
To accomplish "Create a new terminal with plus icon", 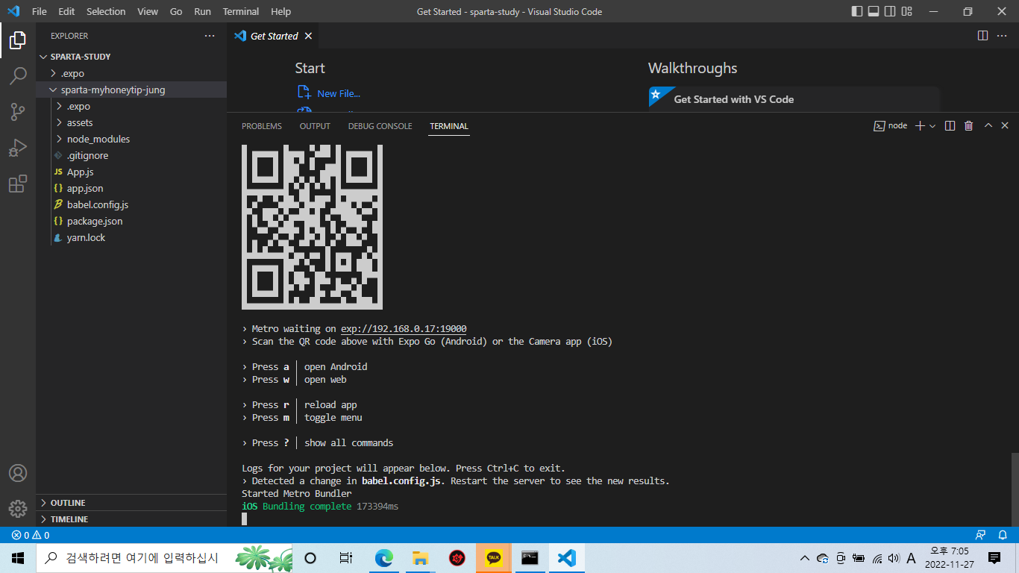I will click(920, 126).
